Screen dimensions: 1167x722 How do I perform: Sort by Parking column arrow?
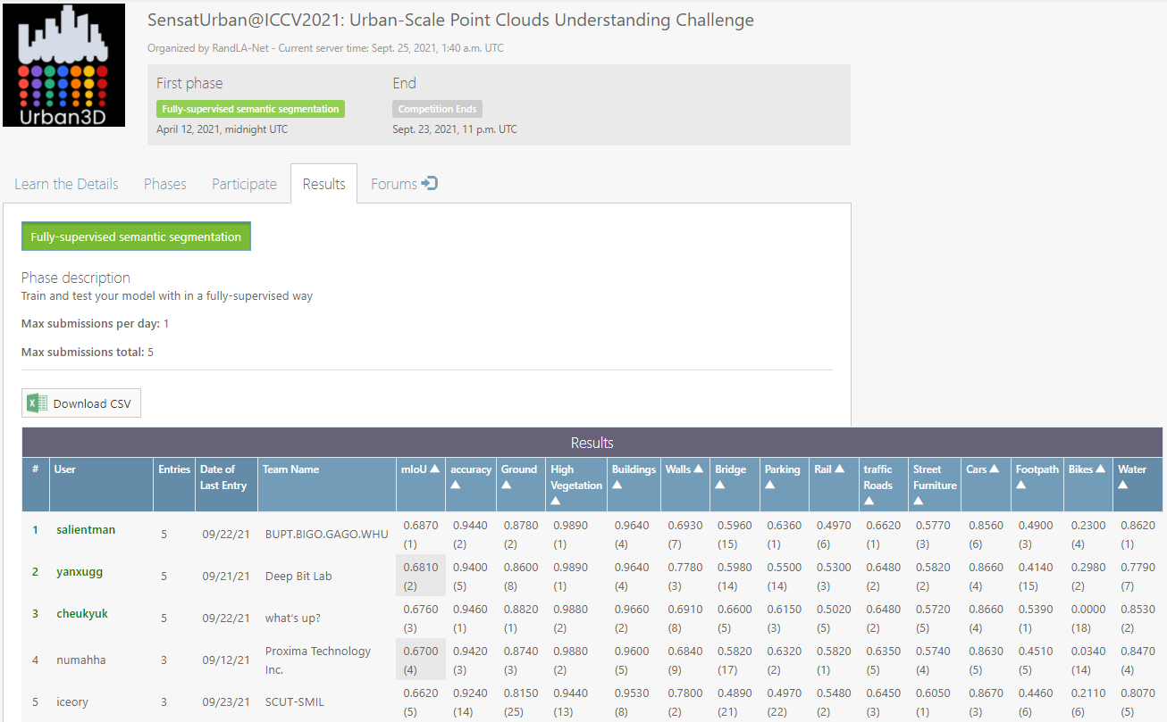770,485
